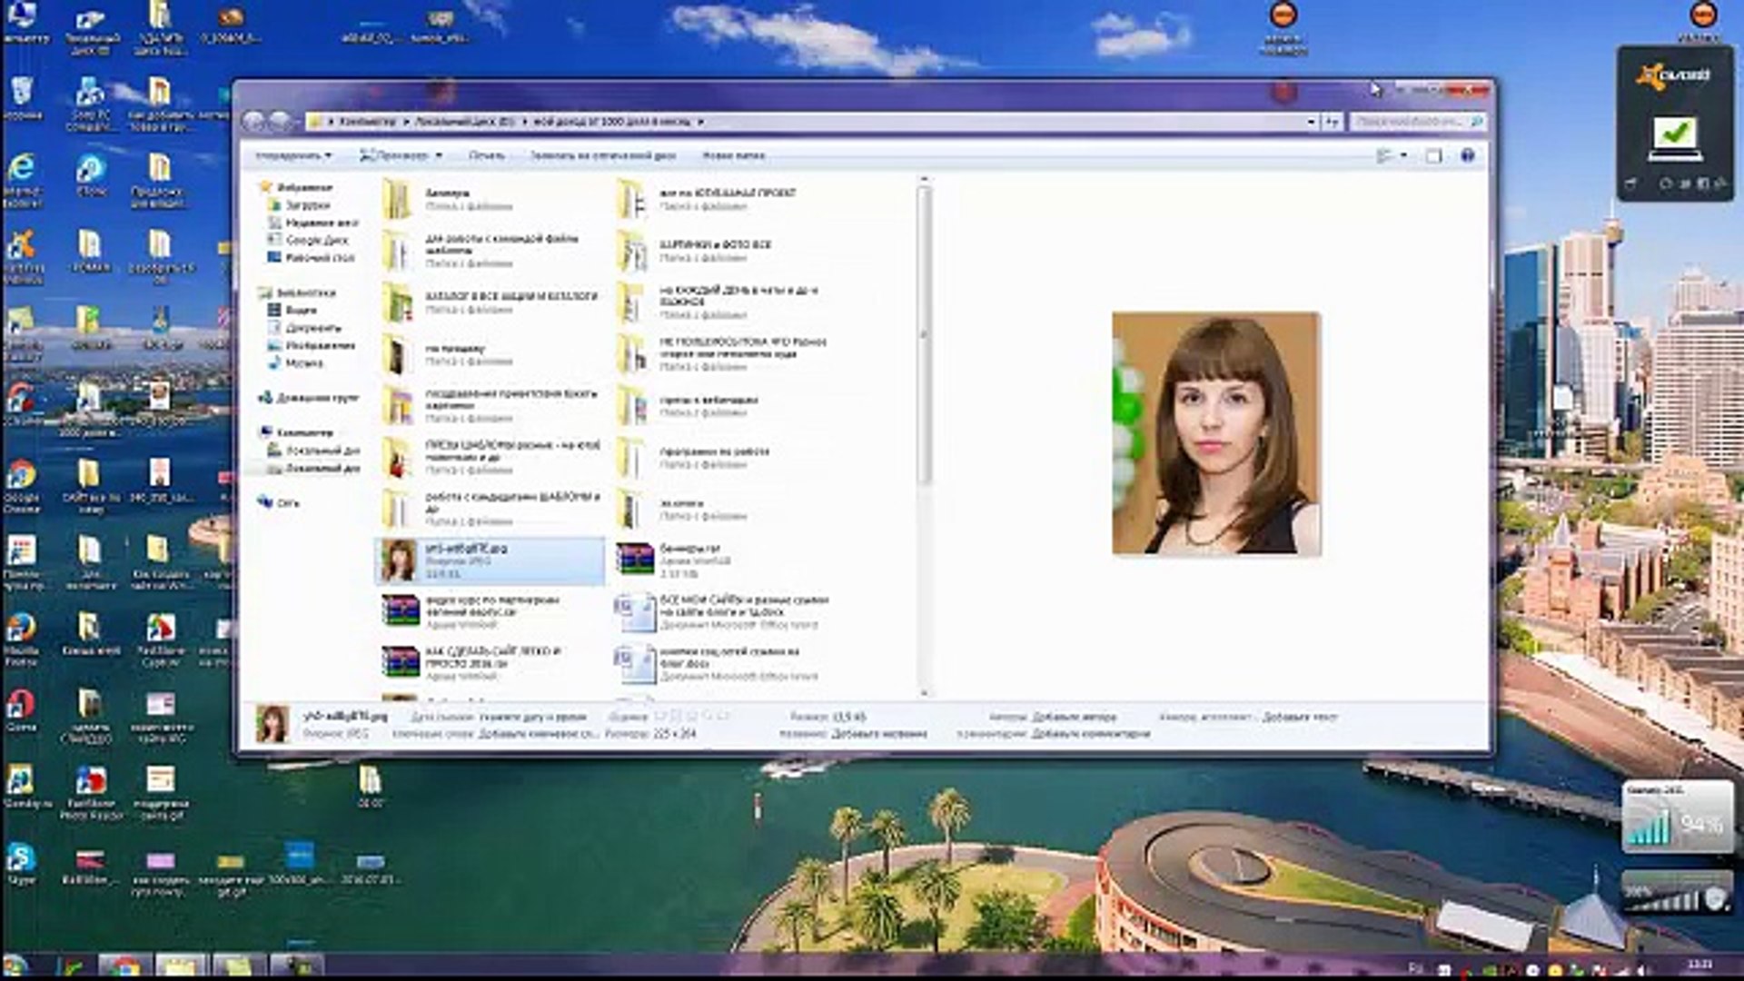This screenshot has width=1744, height=981.
Task: Open Skype desktop shortcut
Action: point(21,864)
